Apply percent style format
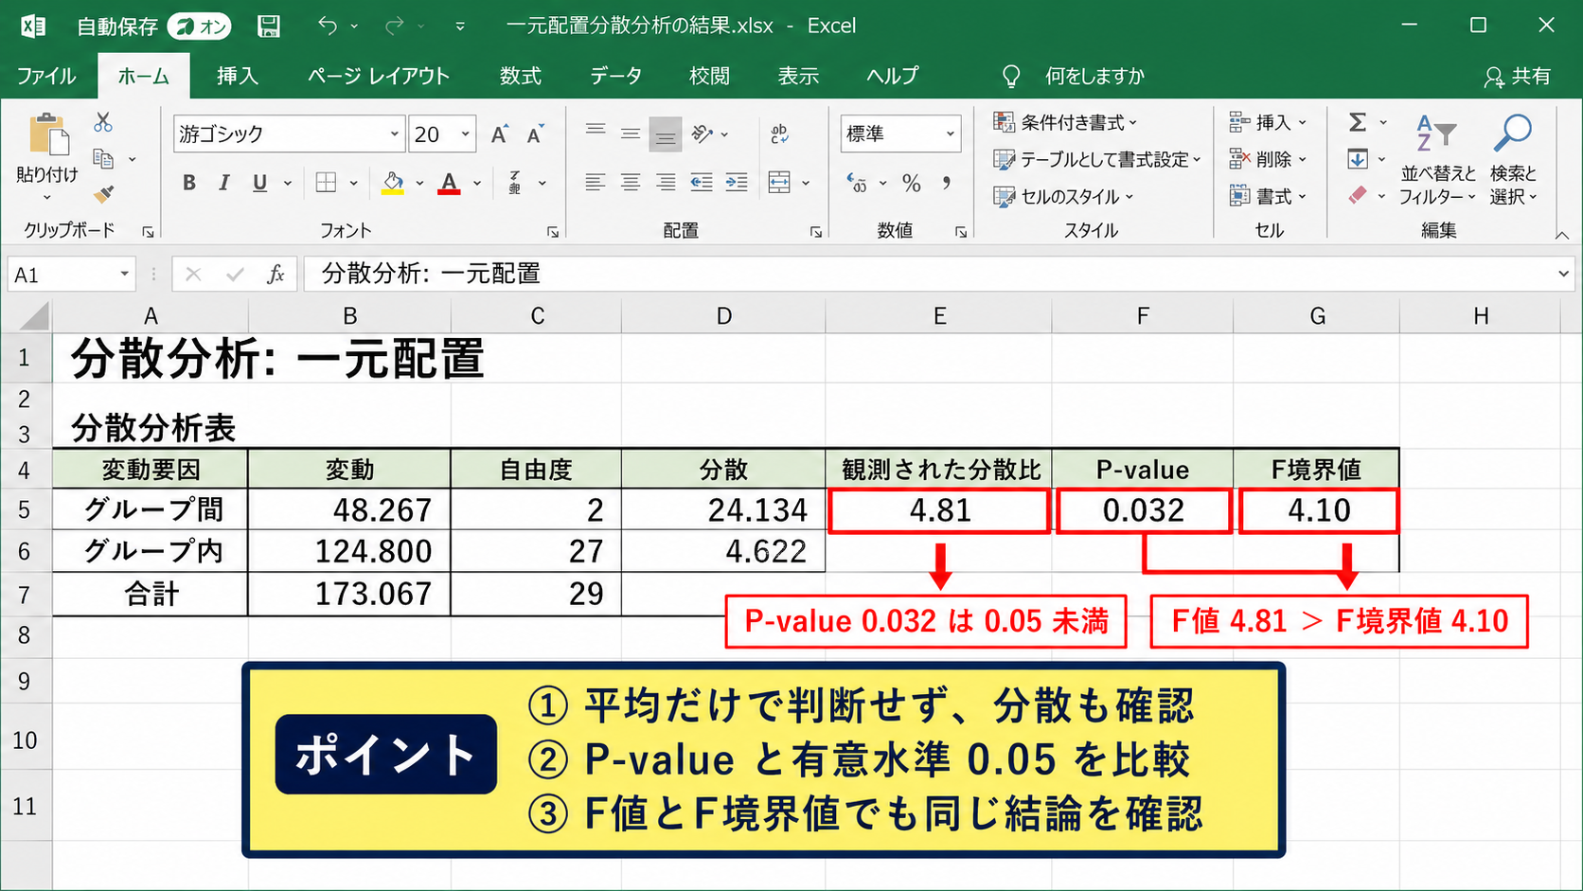 (912, 183)
